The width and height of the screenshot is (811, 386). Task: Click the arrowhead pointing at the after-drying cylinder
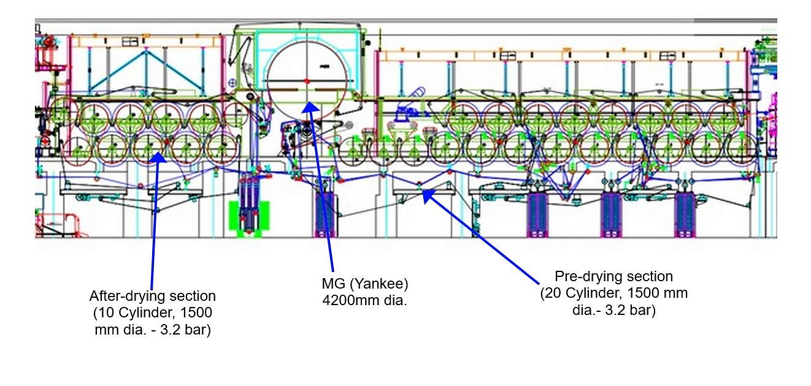158,157
